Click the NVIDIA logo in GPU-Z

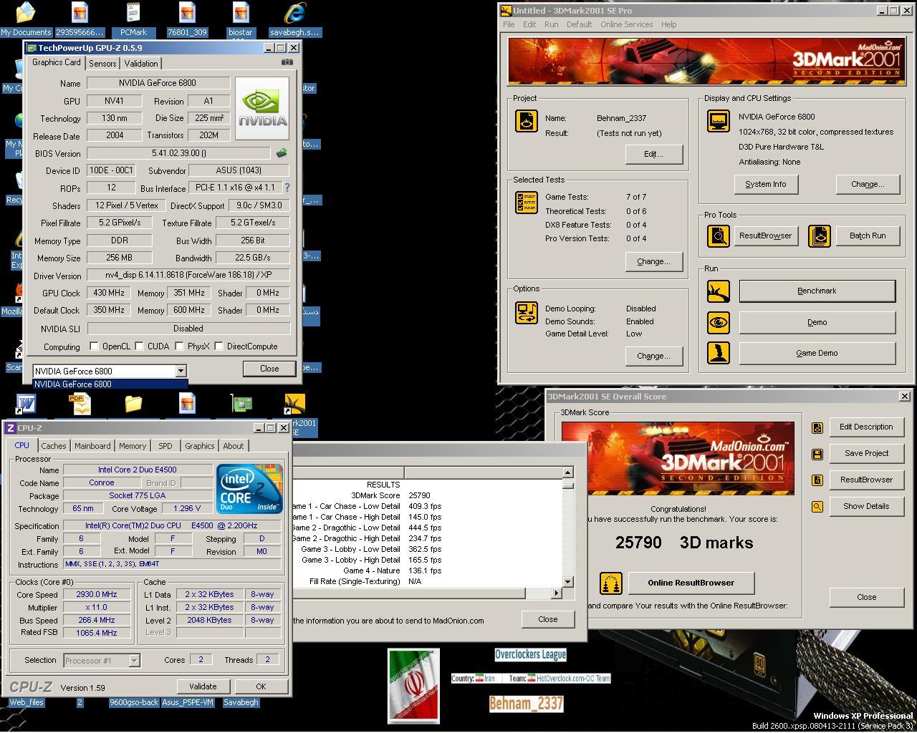[262, 109]
